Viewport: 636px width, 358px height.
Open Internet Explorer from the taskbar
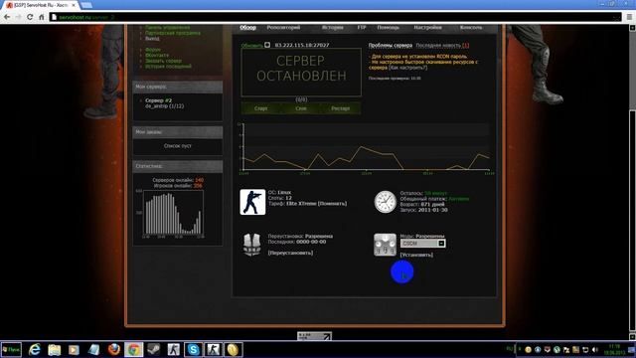pos(35,349)
